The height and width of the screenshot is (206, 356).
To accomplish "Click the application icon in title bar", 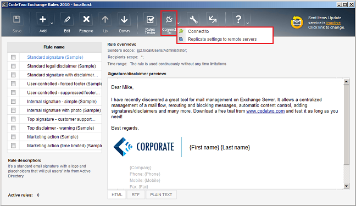I will [x=4, y=4].
